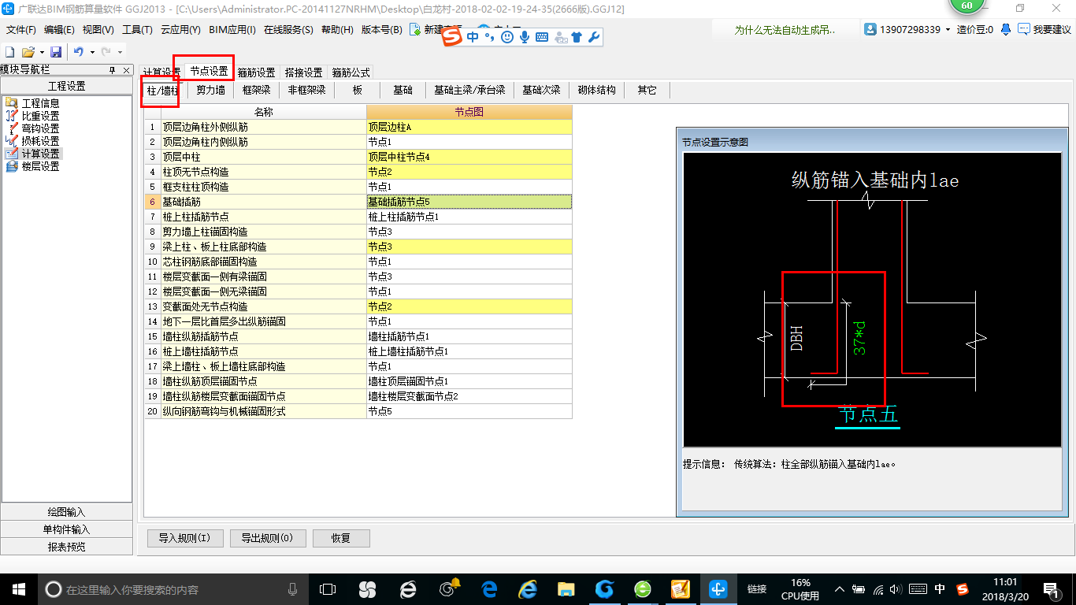The height and width of the screenshot is (605, 1076).
Task: Select 弯钩设置 in the navigation tree
Action: 40,128
